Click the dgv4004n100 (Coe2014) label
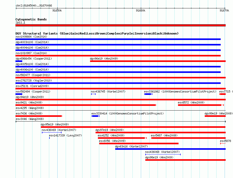 click(x=32, y=48)
